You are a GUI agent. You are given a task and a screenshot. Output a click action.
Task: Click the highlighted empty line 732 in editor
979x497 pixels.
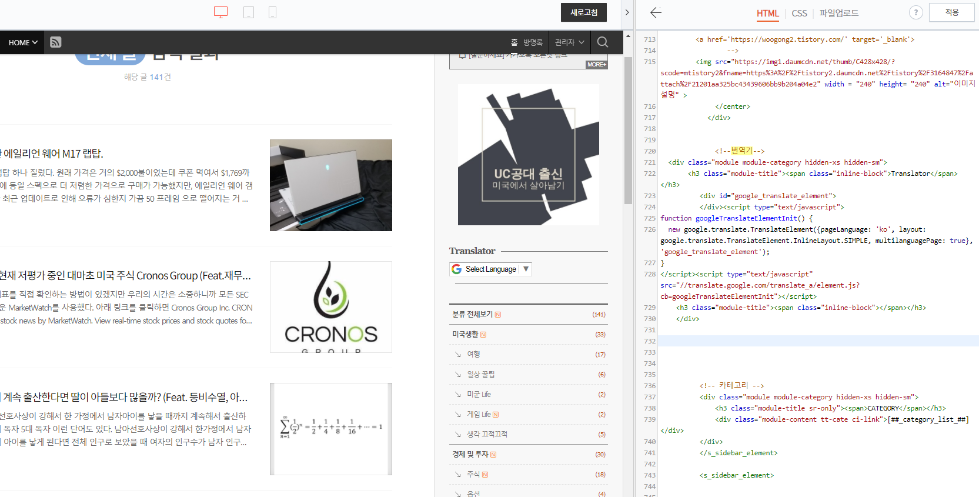(818, 341)
